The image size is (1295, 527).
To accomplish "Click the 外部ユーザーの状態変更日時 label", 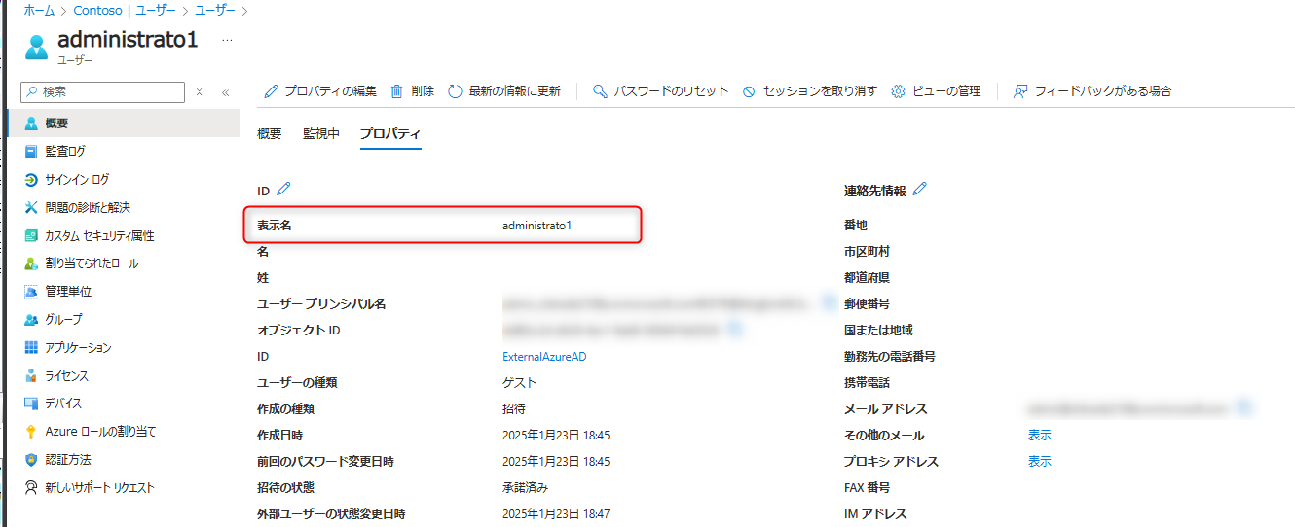I will (331, 514).
